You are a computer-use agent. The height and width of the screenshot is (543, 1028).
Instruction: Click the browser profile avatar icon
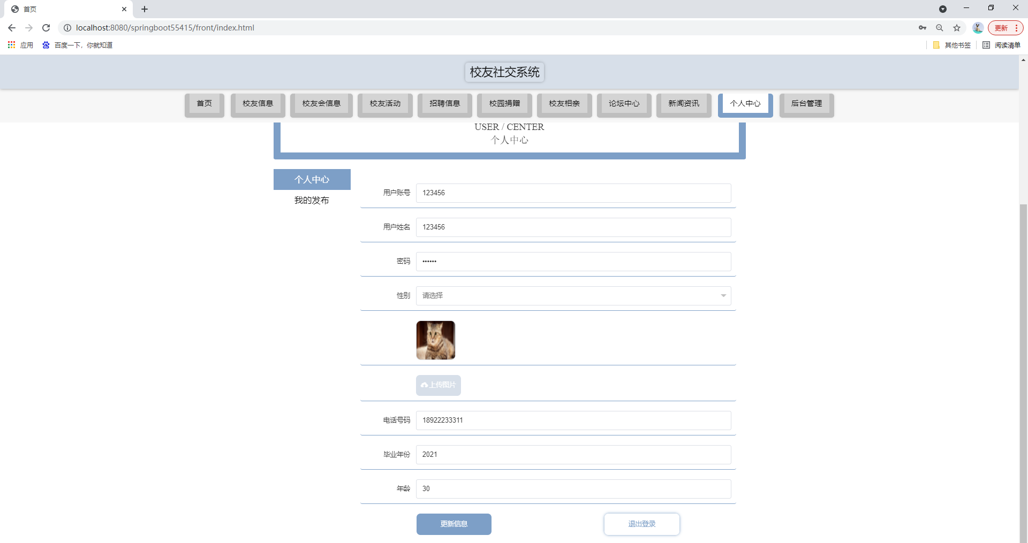pos(978,27)
